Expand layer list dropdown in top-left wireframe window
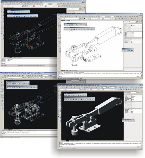This screenshot has width=145, height=158. pyautogui.click(x=22, y=6)
